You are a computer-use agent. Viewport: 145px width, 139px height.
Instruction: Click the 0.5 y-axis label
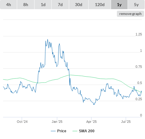pyautogui.click(x=139, y=83)
